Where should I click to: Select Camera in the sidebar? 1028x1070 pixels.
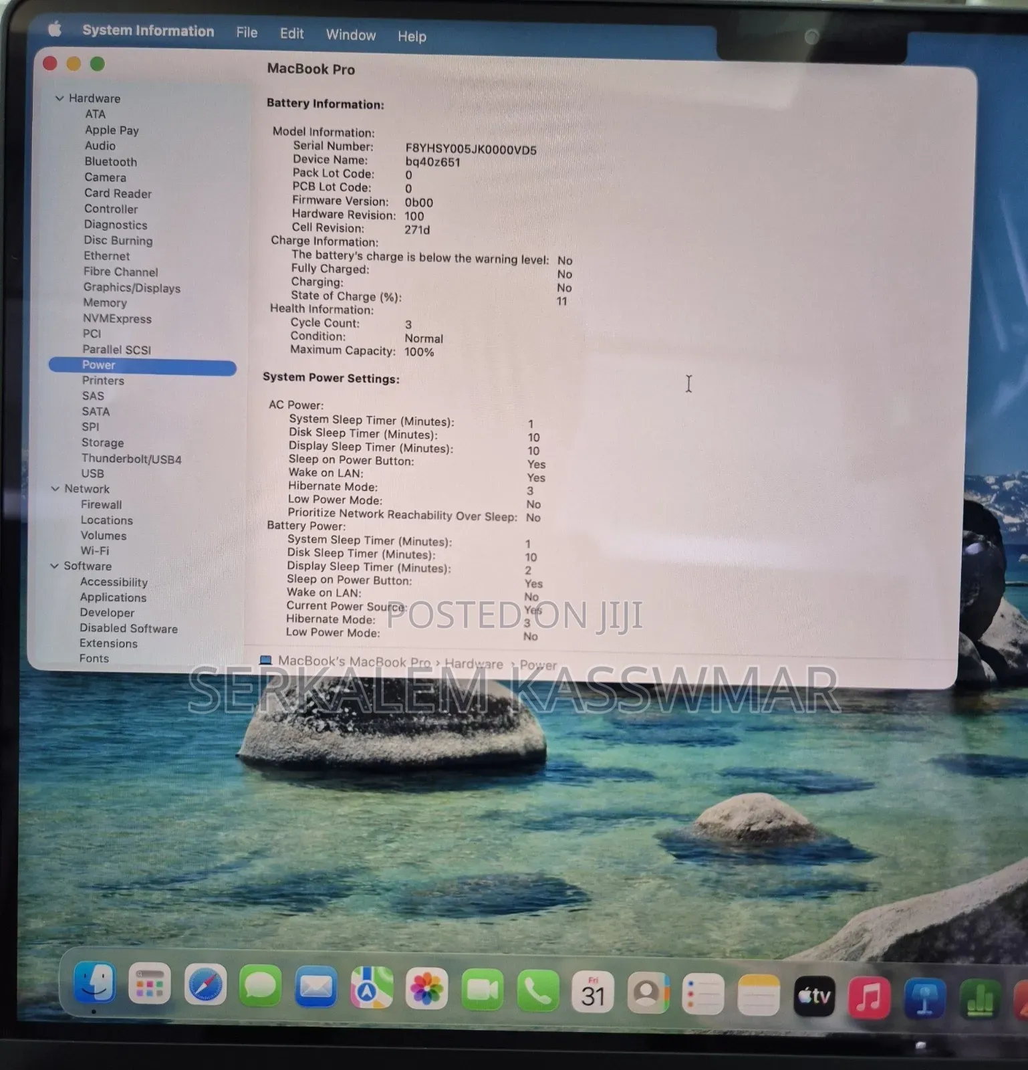point(106,177)
